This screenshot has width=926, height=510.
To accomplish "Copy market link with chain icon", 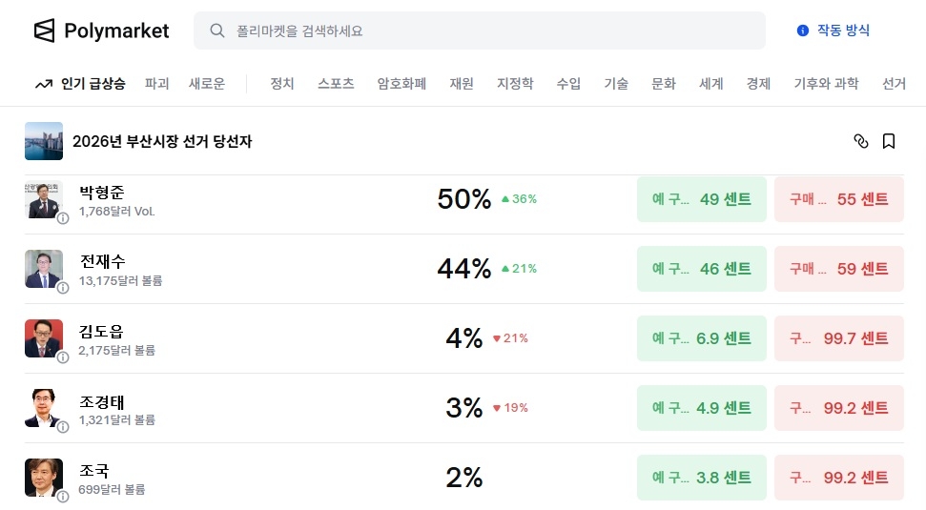I will tap(861, 141).
